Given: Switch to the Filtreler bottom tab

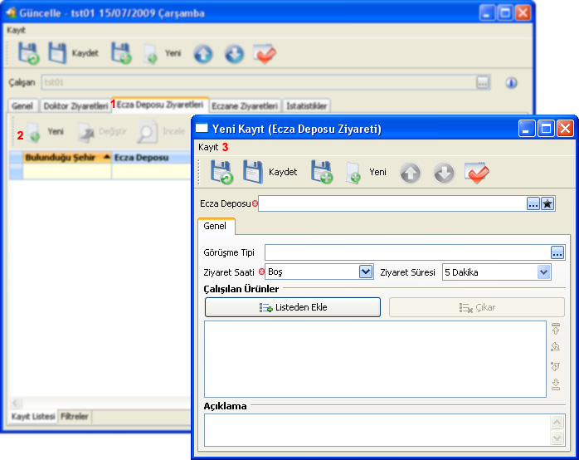Looking at the screenshot, I should click(x=75, y=416).
